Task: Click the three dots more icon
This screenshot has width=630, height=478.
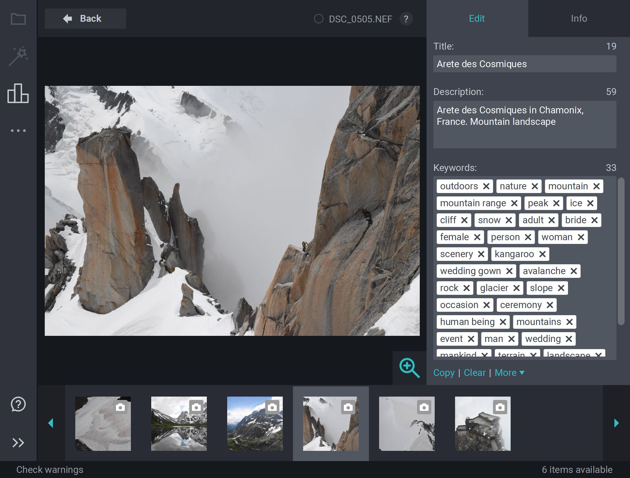Action: coord(18,131)
